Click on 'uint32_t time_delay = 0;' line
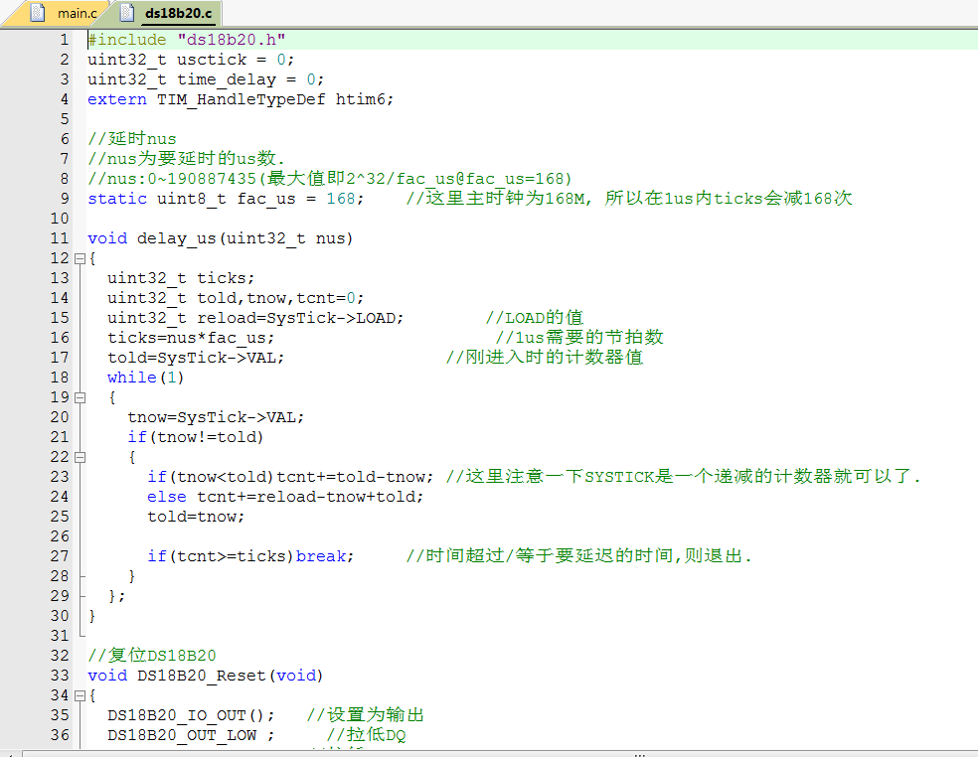The image size is (978, 757). click(x=206, y=79)
